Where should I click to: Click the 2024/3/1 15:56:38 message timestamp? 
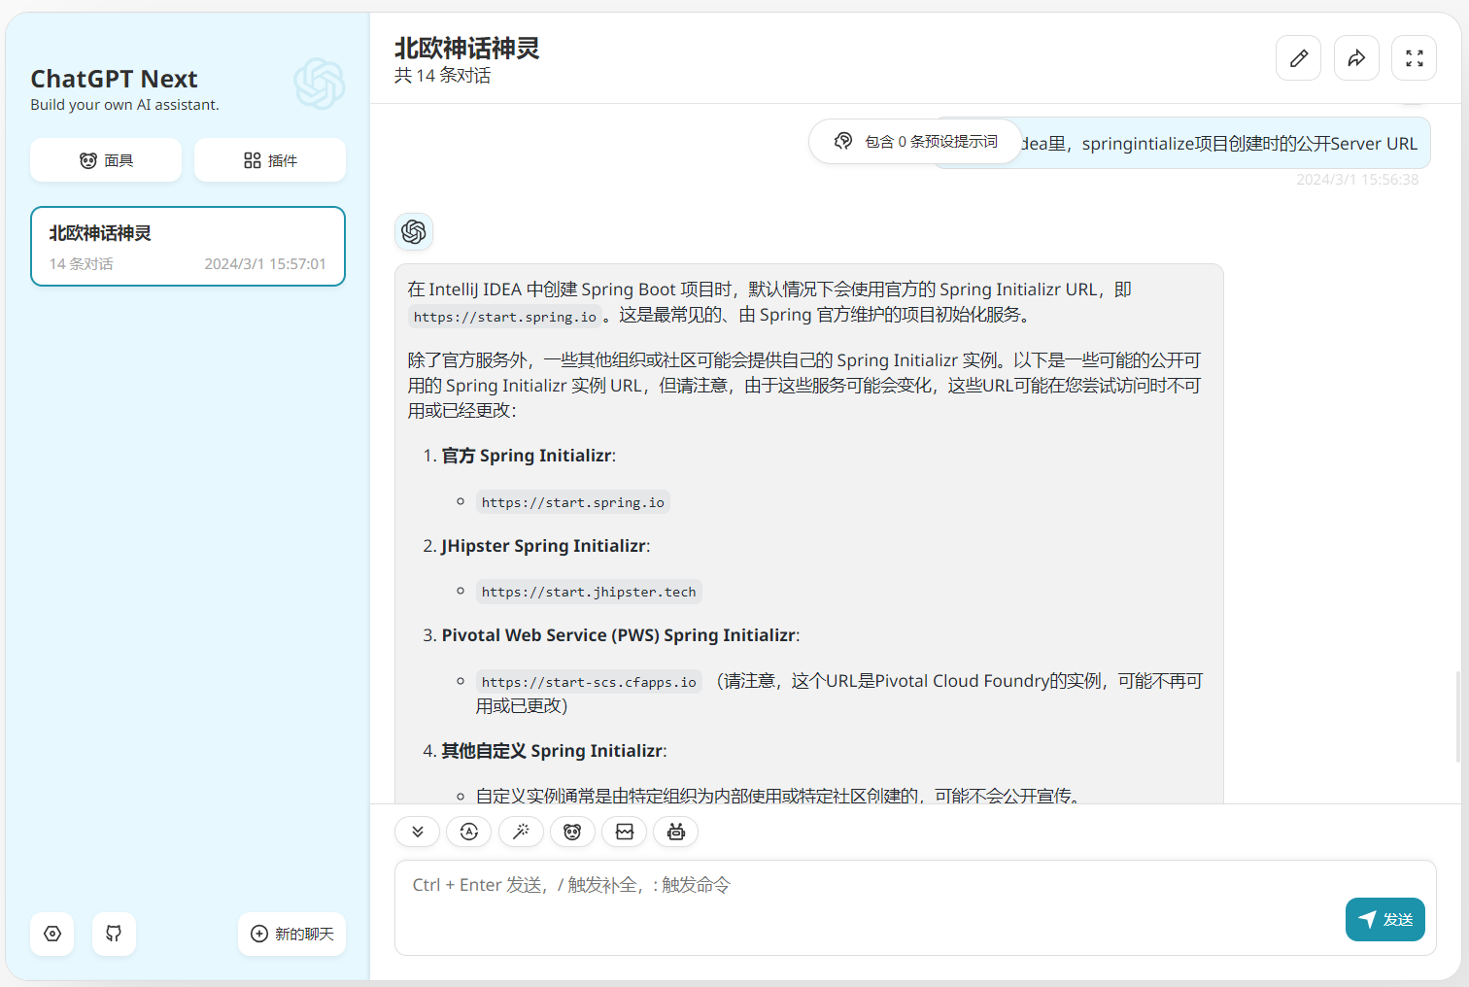1357,180
